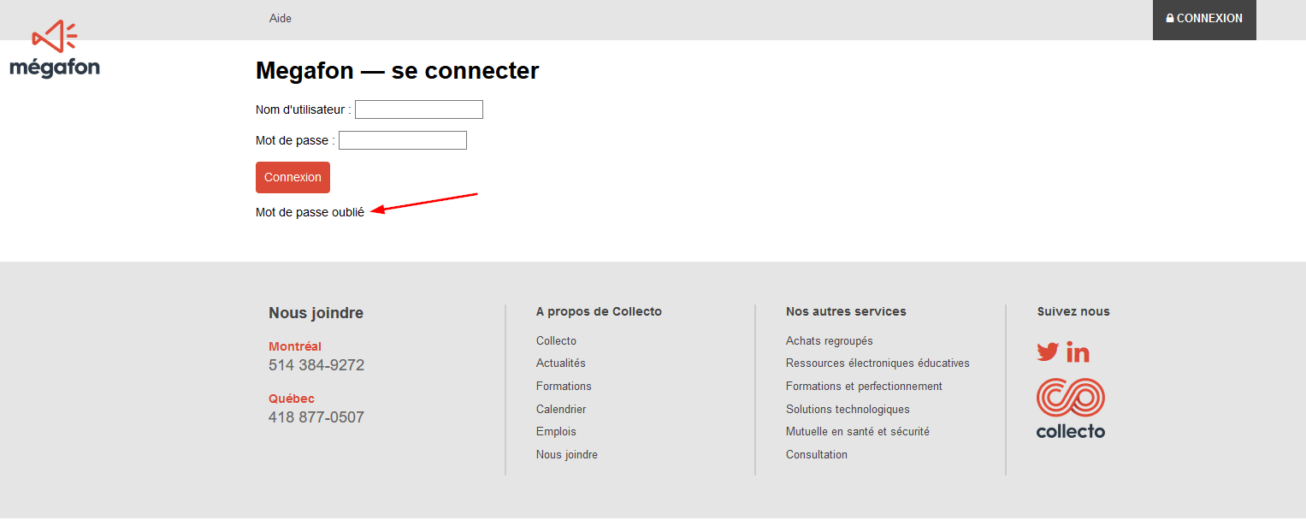Open the Aide menu item
Screen dimensions: 1306x526
[281, 18]
